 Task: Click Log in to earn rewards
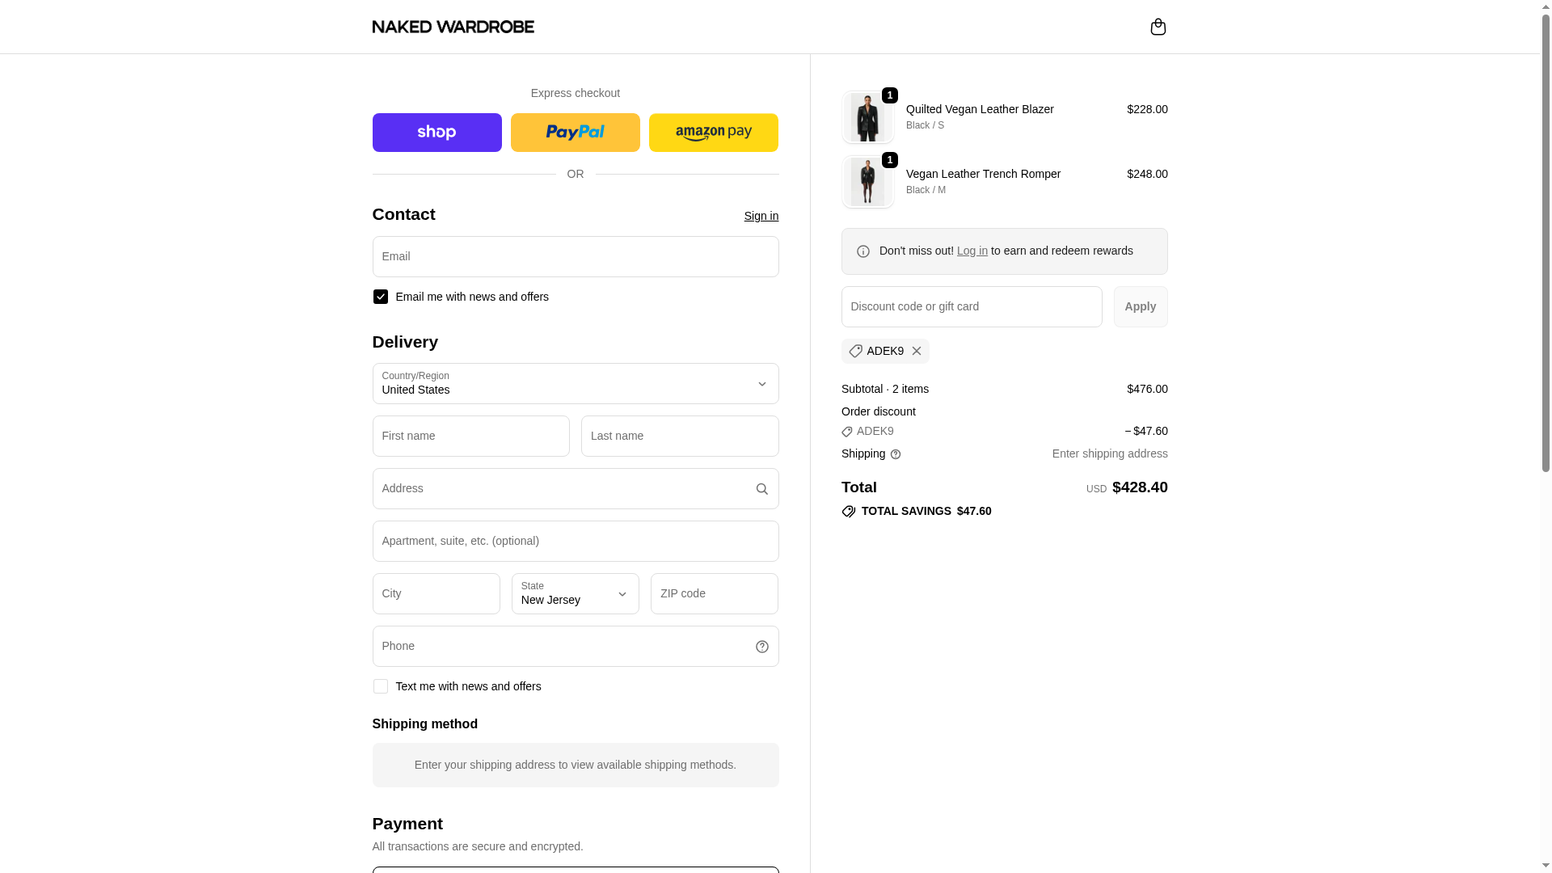(x=972, y=251)
